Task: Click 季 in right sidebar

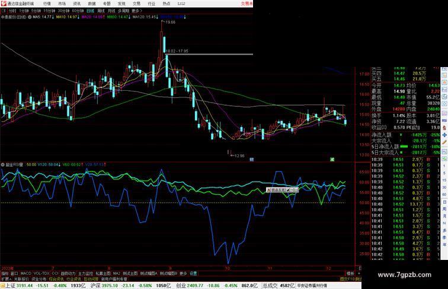Action: [x=444, y=237]
